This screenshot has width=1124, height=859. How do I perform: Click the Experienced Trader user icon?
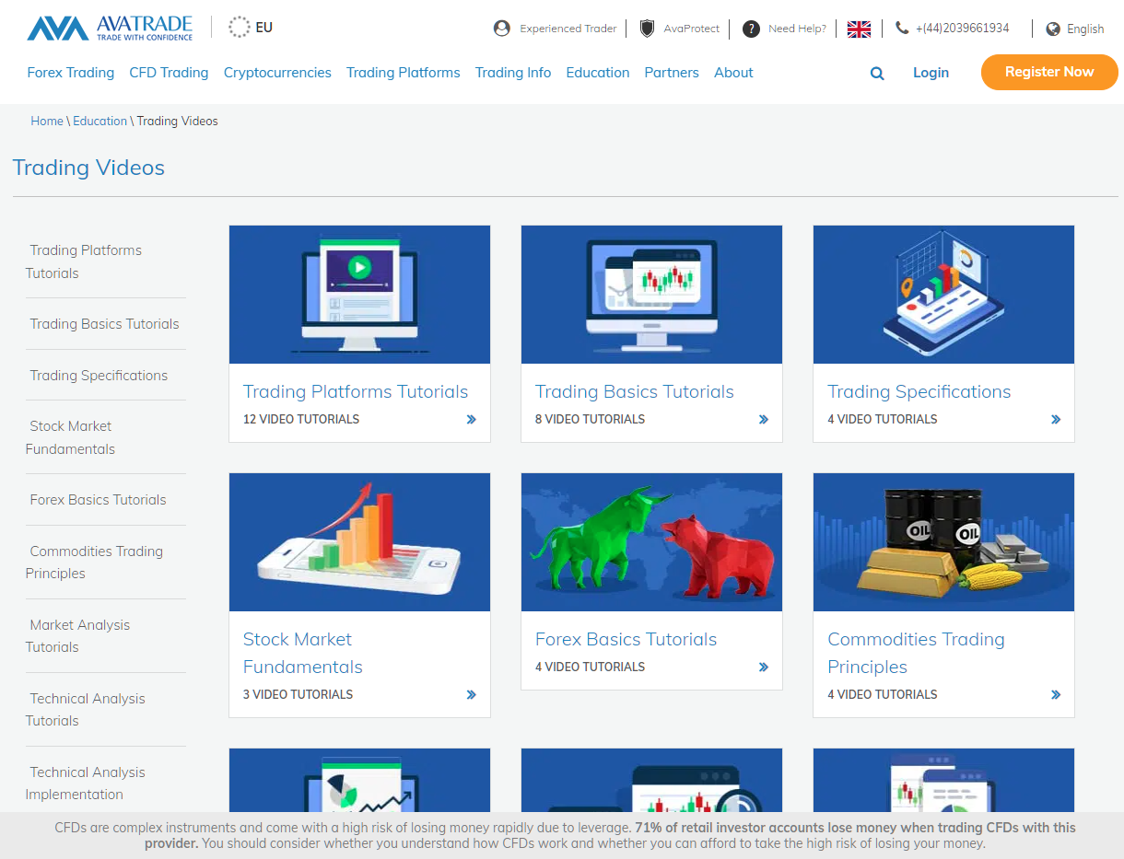pyautogui.click(x=502, y=29)
